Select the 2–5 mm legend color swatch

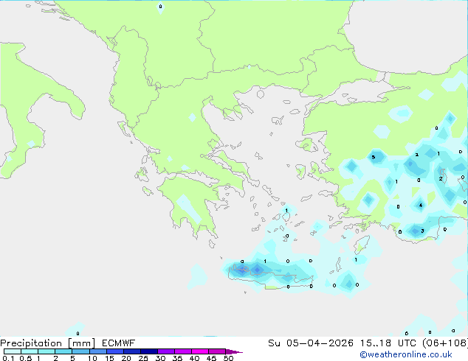63,351
